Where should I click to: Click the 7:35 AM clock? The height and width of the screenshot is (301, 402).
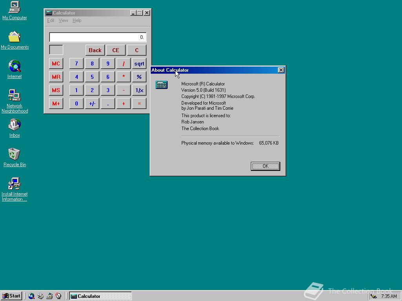pyautogui.click(x=389, y=296)
